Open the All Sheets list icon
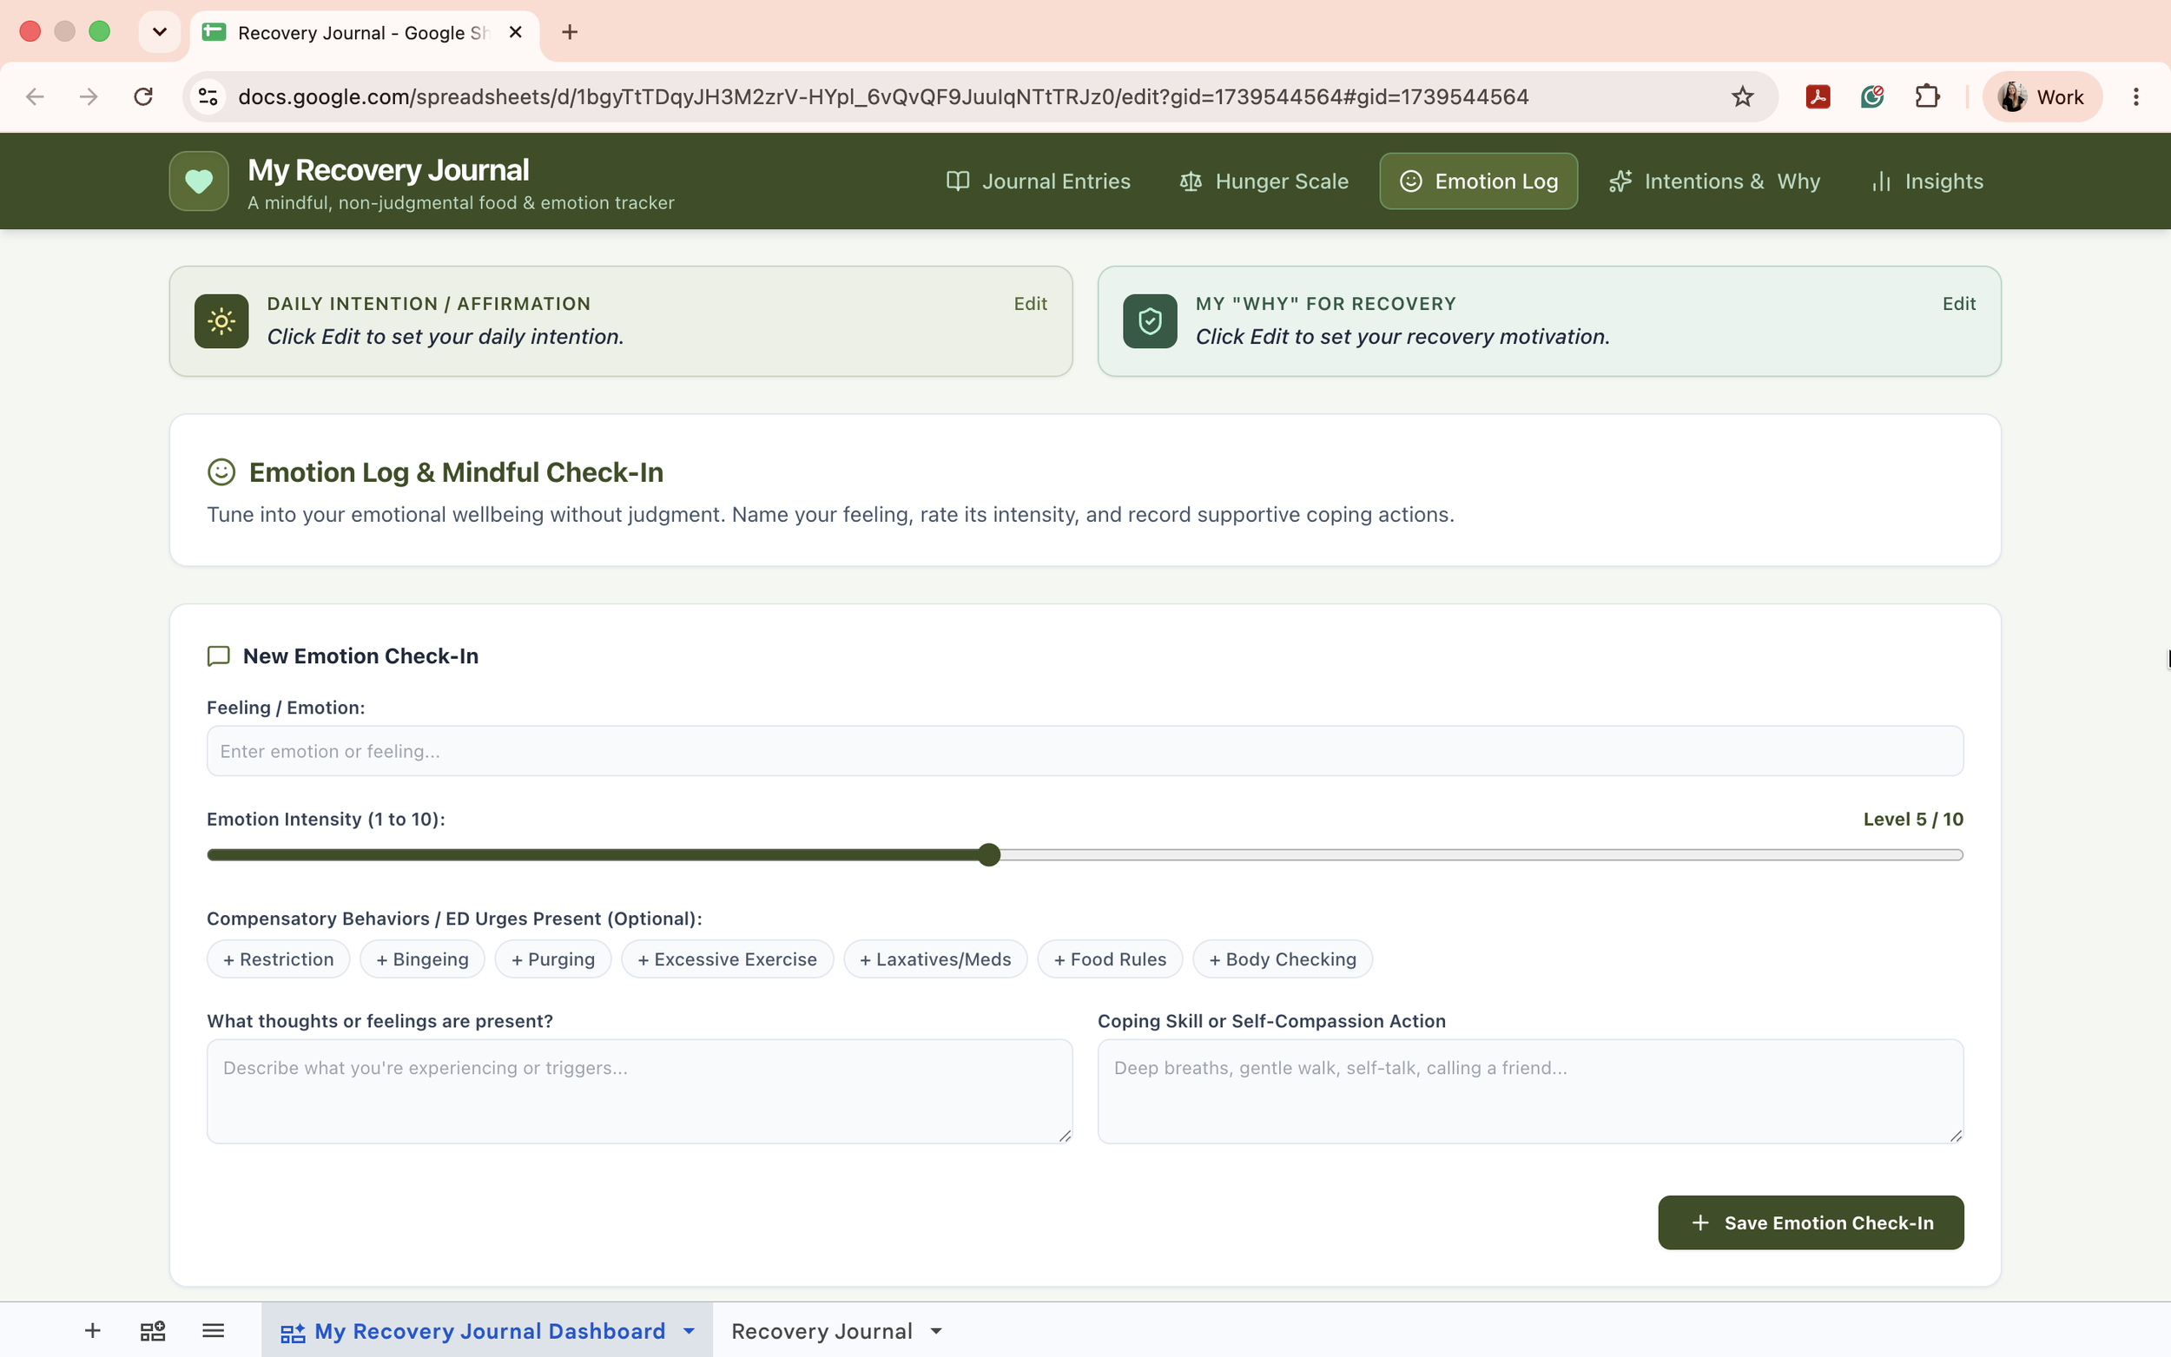Image resolution: width=2171 pixels, height=1357 pixels. point(213,1330)
